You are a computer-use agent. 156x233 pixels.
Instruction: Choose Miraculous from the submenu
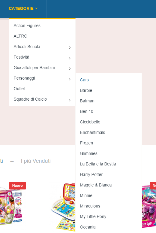(x=90, y=206)
